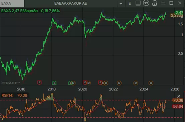Close the ΕΛΒΑΛΧΑΛΚΟΡ chart window
The image size is (185, 122).
point(180,3)
